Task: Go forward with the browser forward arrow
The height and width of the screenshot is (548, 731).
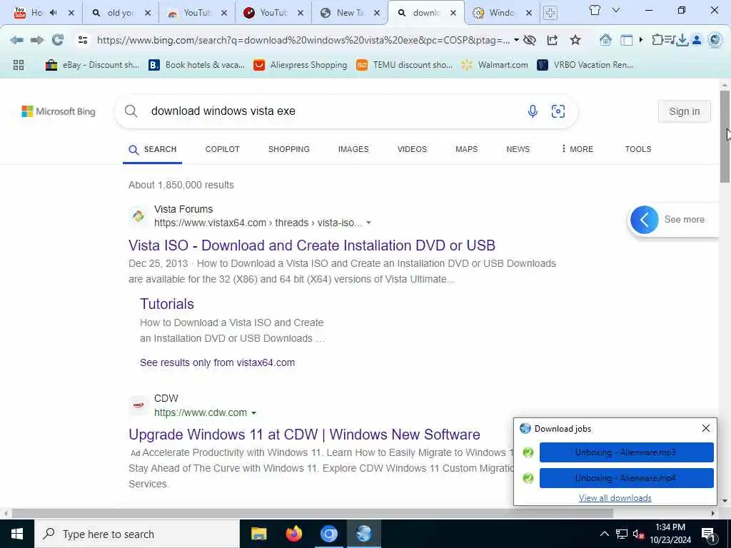Action: click(x=37, y=40)
